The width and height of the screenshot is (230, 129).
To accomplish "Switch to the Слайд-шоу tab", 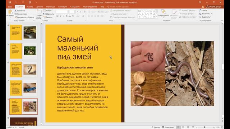I will tap(75, 6).
